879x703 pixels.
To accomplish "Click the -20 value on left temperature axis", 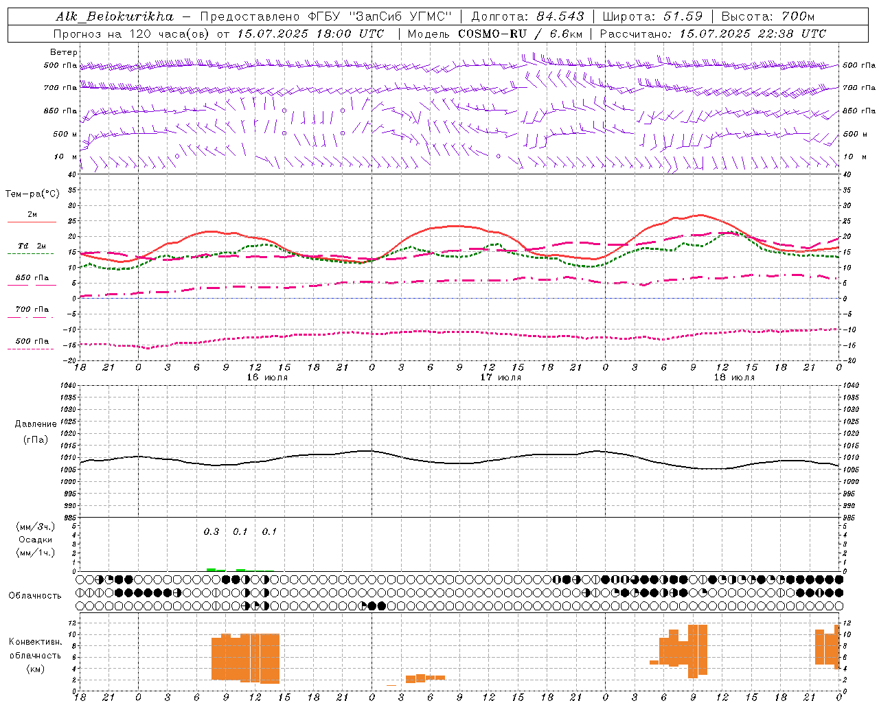I will (x=69, y=360).
